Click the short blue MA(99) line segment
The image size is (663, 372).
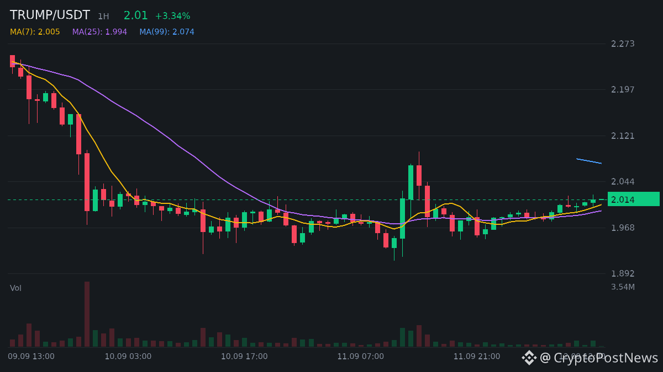589,161
